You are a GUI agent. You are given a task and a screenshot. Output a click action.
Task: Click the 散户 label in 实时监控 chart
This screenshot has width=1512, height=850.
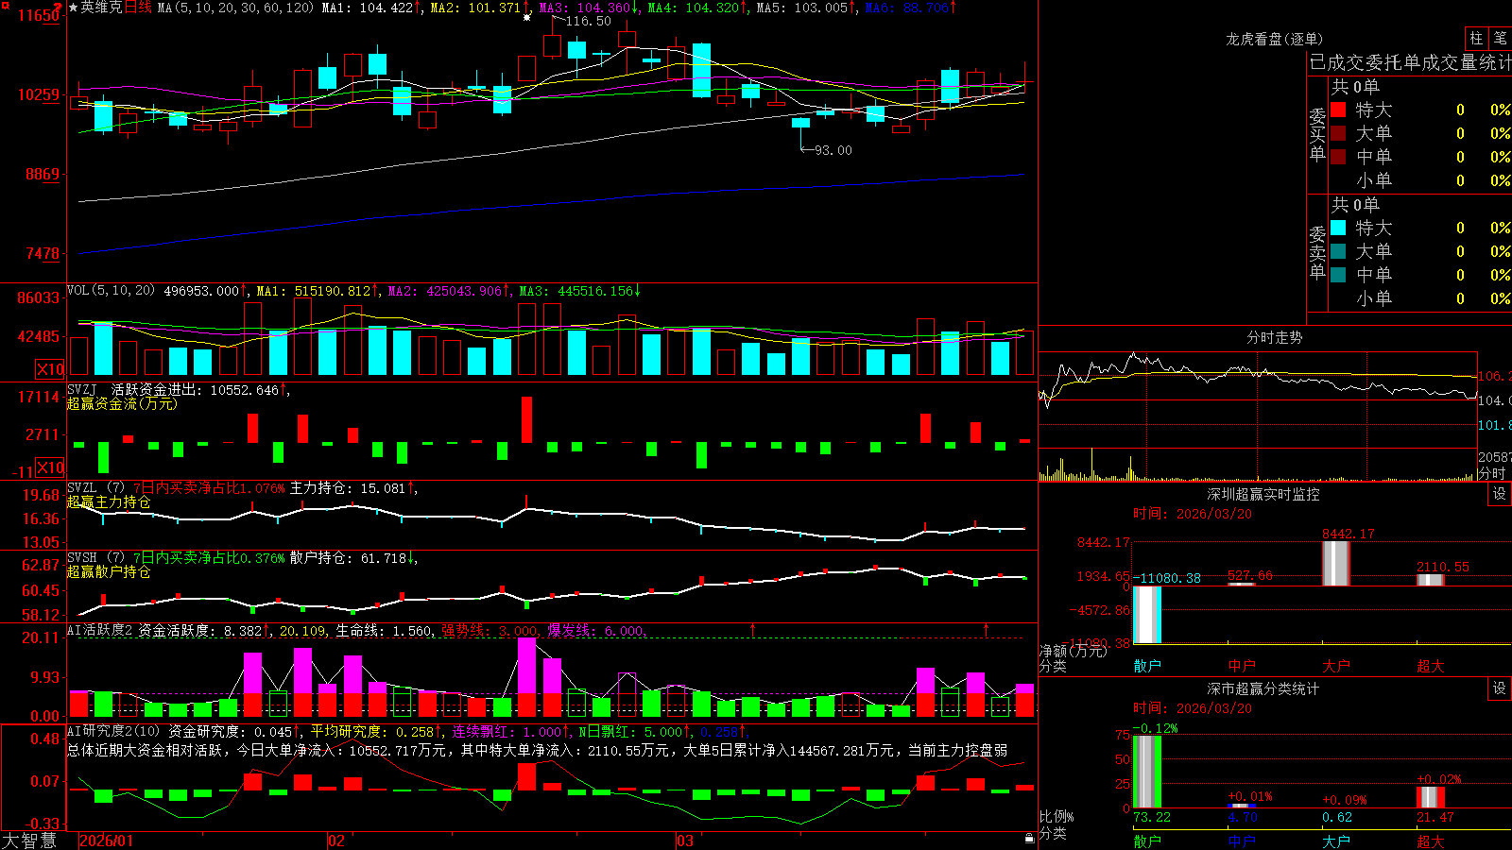(x=1147, y=666)
